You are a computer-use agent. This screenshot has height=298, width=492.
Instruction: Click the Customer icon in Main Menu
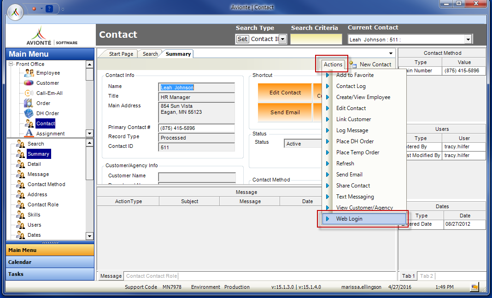pyautogui.click(x=29, y=83)
